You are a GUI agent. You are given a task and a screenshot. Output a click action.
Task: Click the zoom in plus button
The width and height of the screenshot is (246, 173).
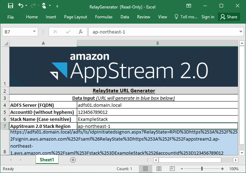coord(222,169)
